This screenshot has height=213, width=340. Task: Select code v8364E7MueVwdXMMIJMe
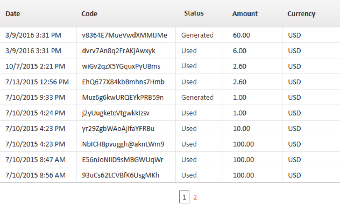pyautogui.click(x=125, y=35)
